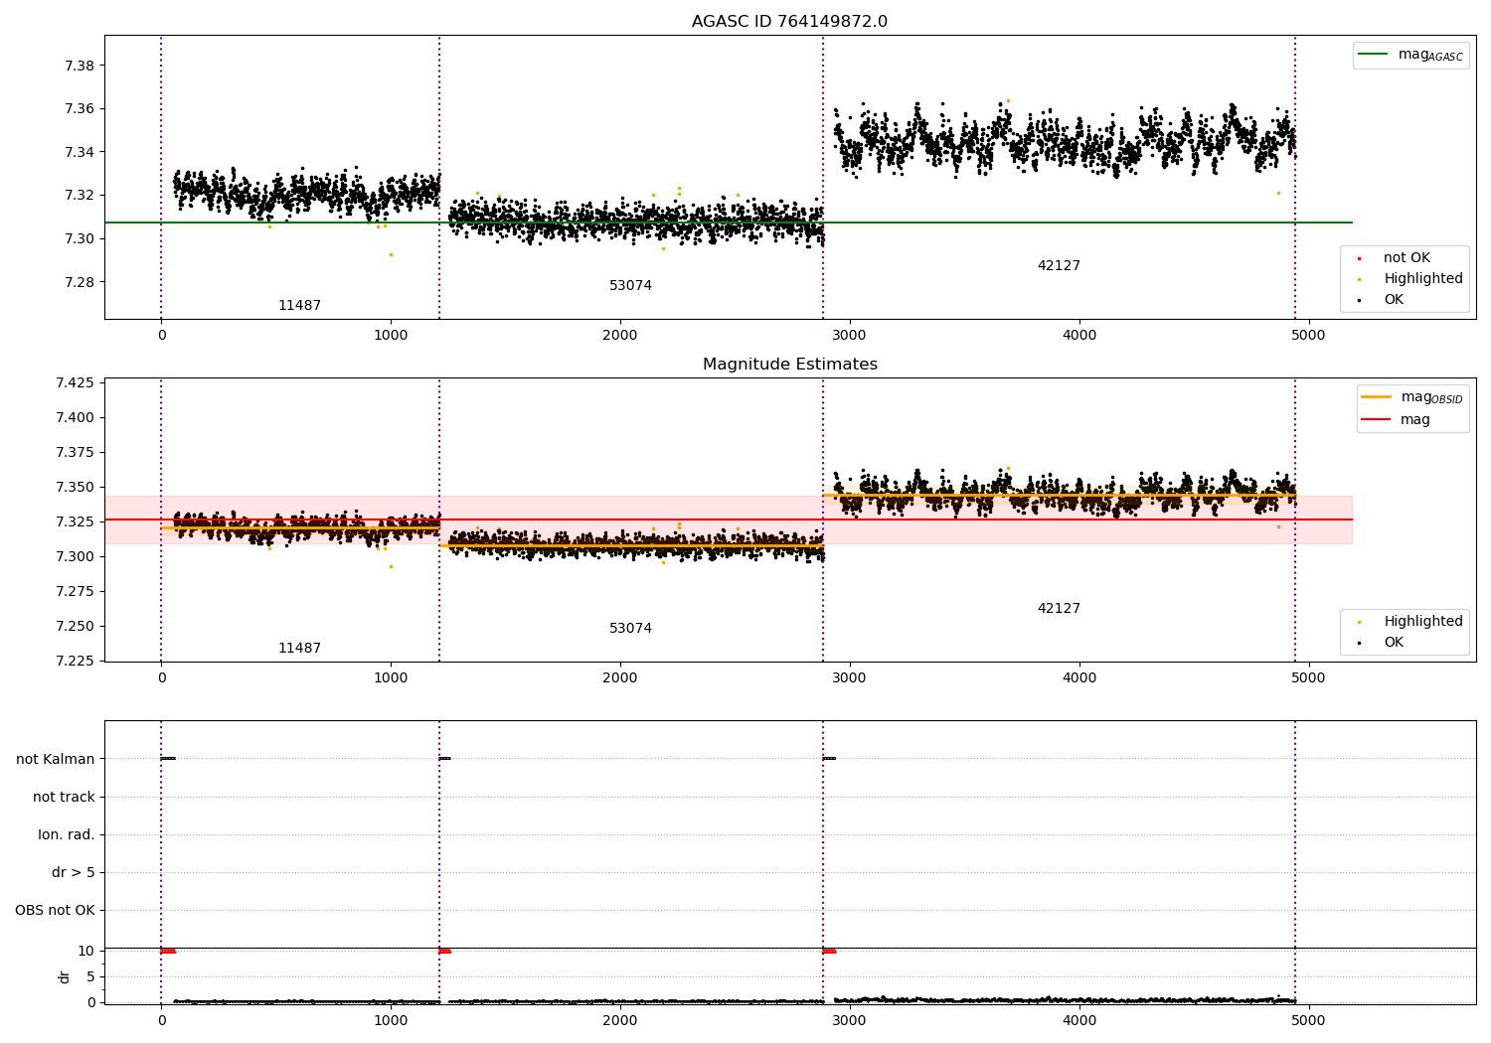The image size is (1491, 1043).
Task: Click the "Ion. rad." axis label
Action: [67, 835]
